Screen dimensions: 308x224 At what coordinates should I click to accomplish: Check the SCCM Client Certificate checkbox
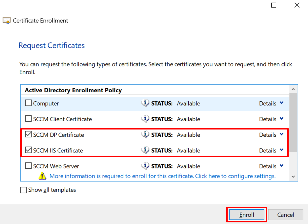click(29, 118)
